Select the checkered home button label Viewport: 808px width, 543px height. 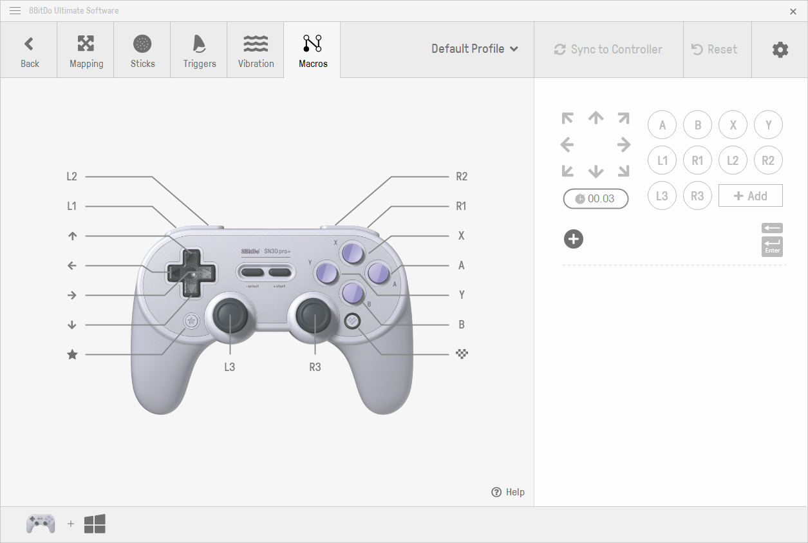click(x=462, y=354)
